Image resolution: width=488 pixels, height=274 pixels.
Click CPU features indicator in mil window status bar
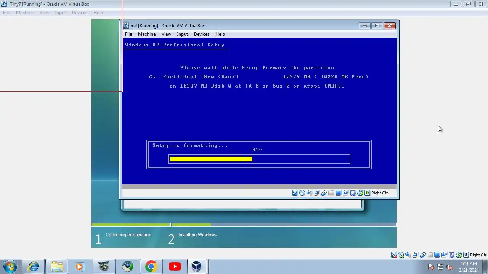tap(353, 193)
